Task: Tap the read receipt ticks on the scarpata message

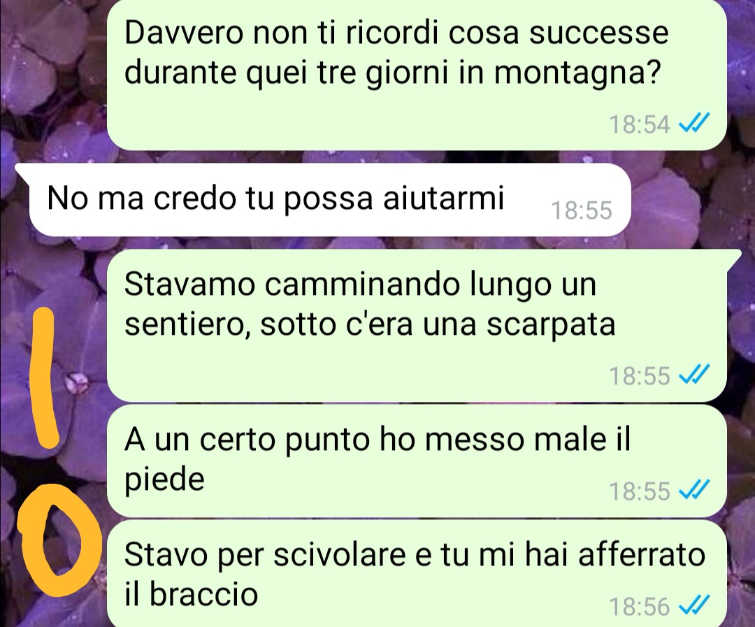Action: click(x=694, y=374)
